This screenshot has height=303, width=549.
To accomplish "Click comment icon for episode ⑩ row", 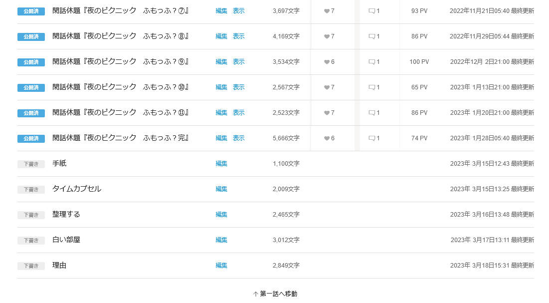I will tap(371, 87).
